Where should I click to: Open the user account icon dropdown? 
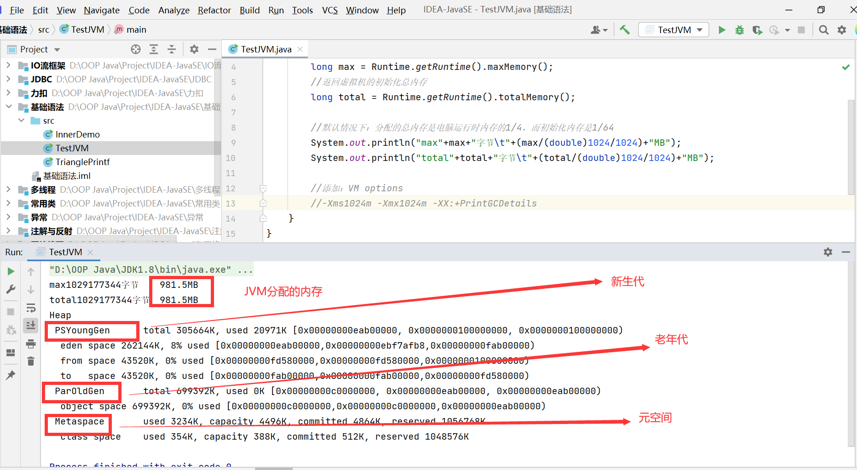[x=599, y=30]
